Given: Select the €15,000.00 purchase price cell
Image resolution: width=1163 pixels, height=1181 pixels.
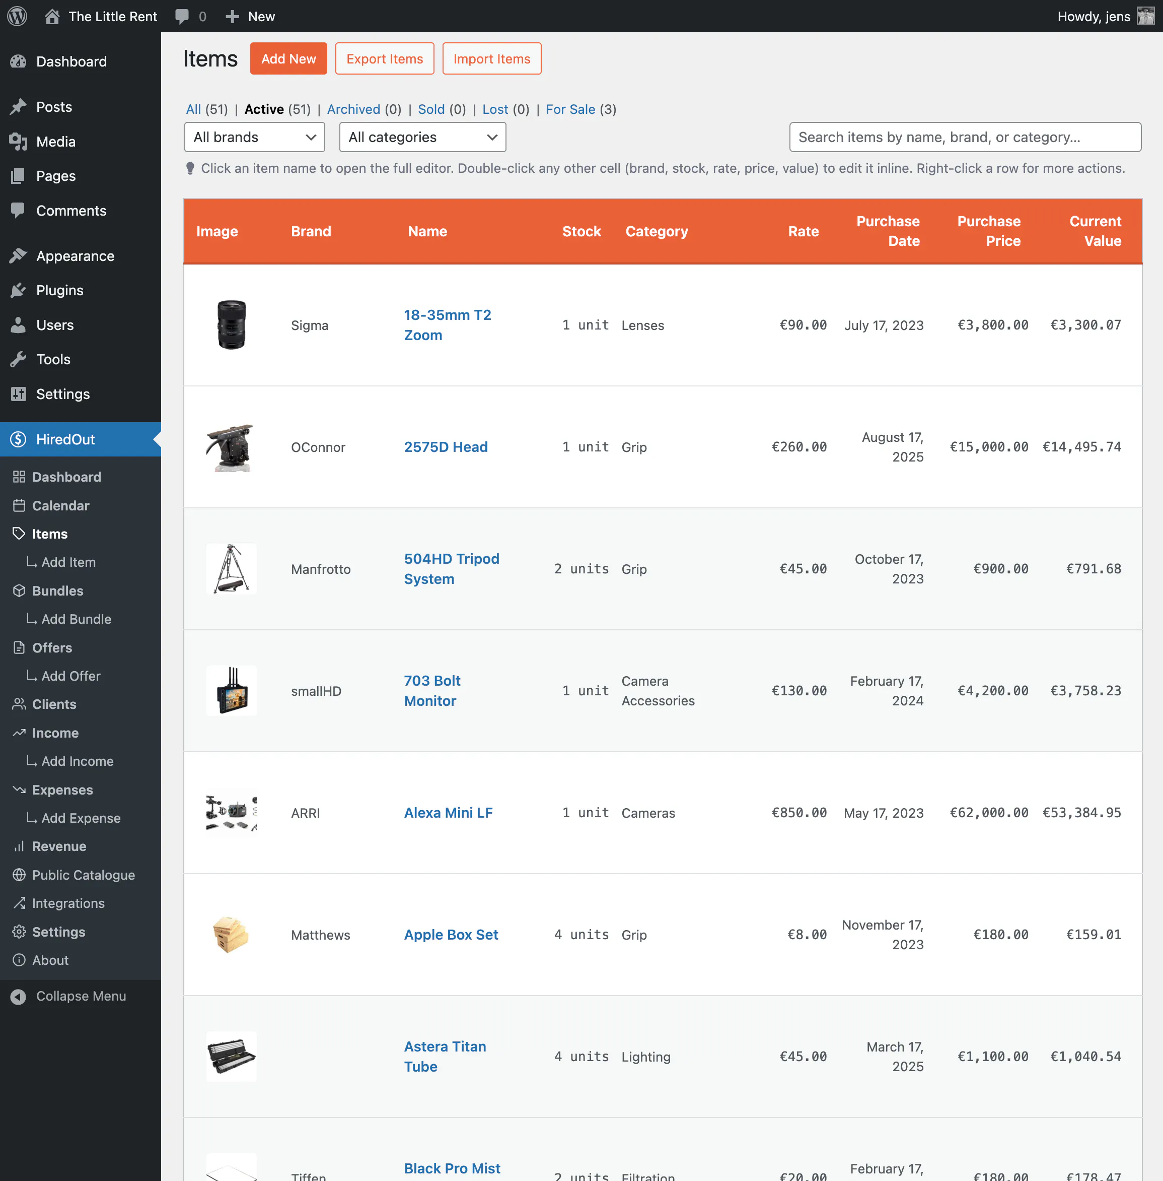Looking at the screenshot, I should pyautogui.click(x=989, y=447).
